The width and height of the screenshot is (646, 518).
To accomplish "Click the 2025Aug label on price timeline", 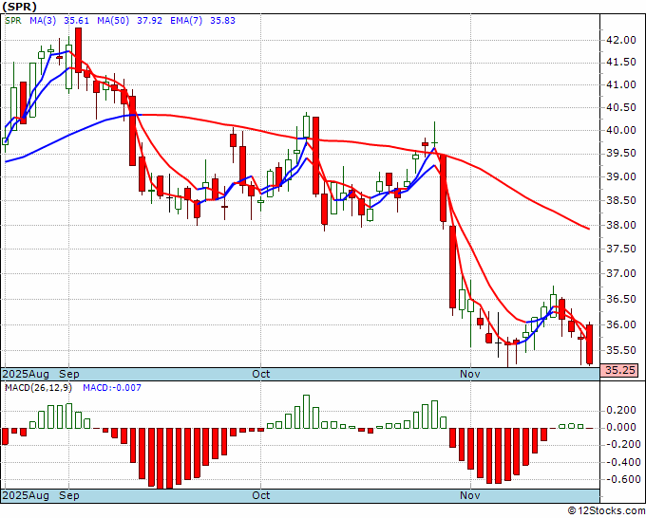I will 26,374.
